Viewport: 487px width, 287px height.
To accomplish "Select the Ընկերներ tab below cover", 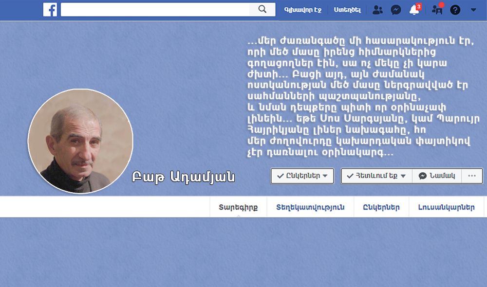I will (x=381, y=207).
